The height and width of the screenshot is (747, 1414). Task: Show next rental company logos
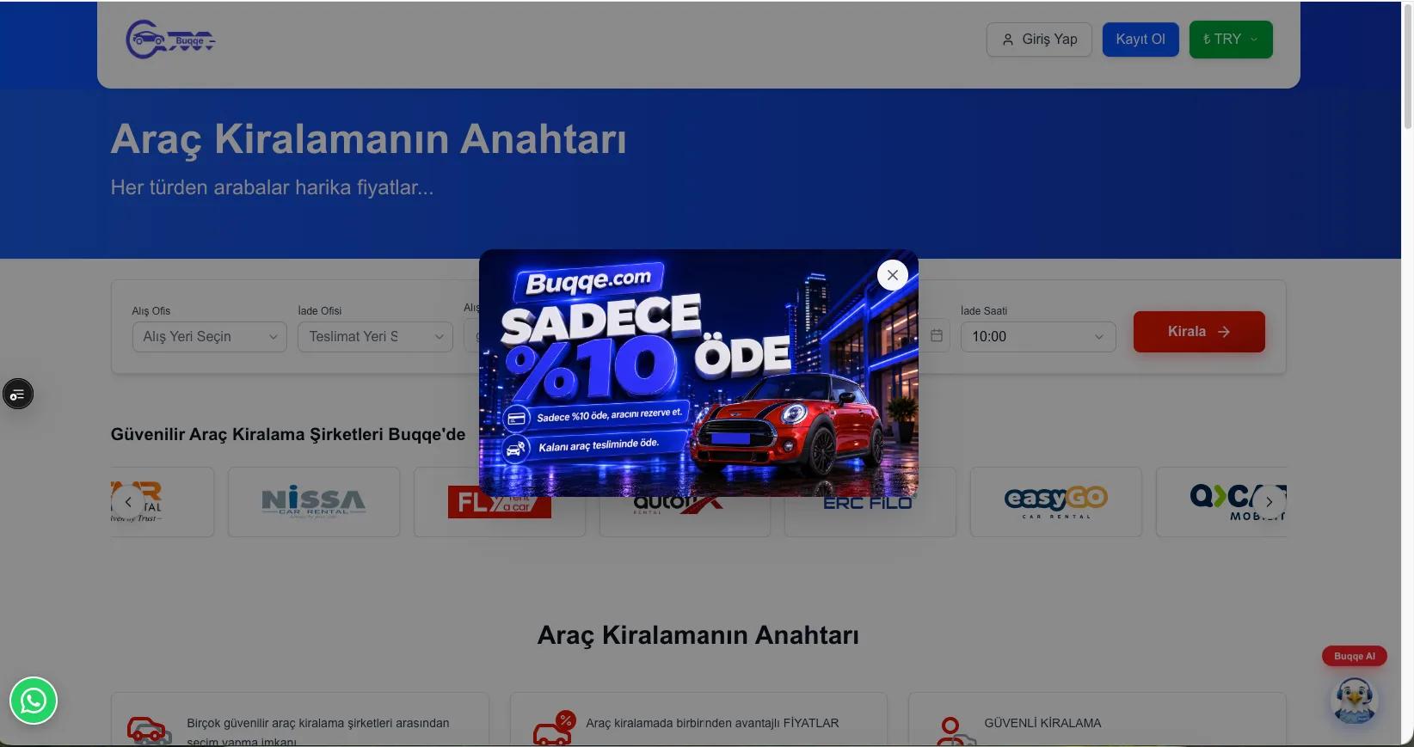1269,502
